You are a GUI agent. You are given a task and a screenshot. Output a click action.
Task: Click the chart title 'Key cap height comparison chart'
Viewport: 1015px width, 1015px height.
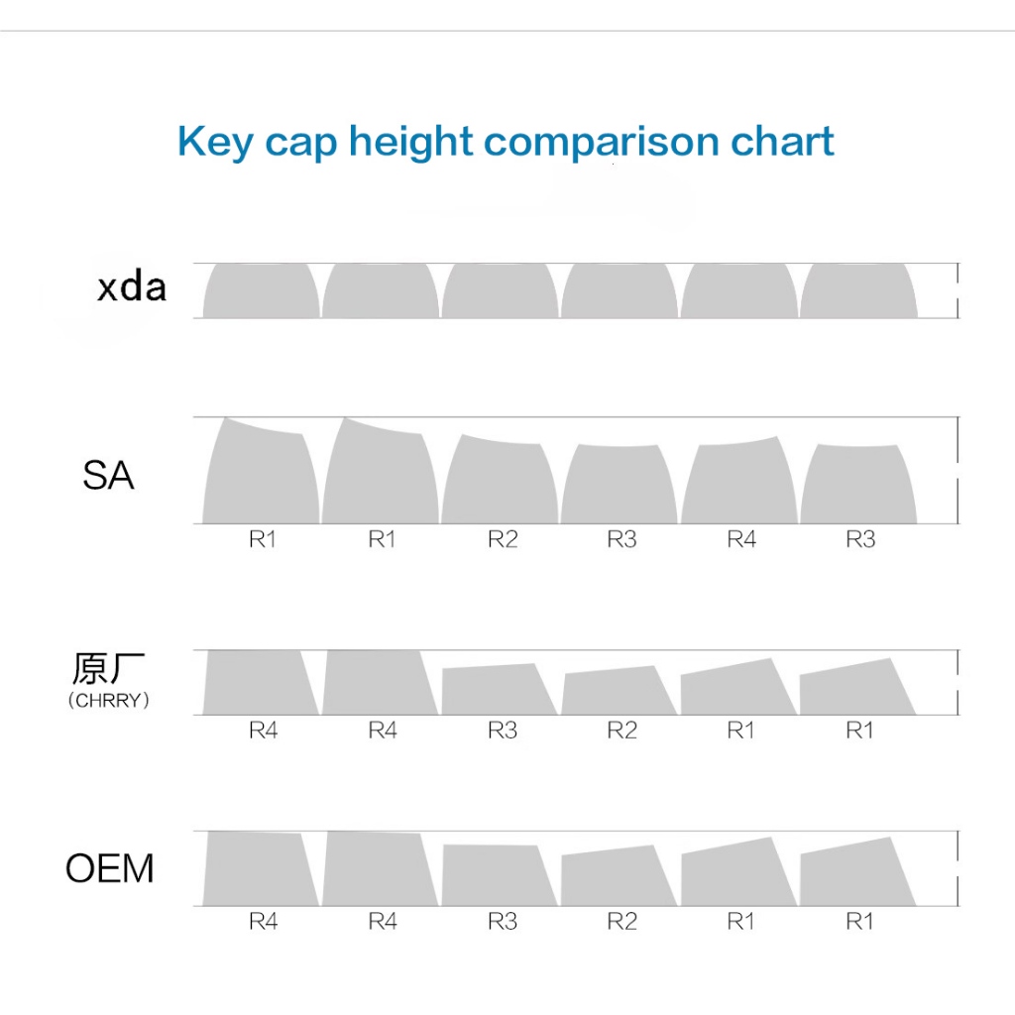click(x=506, y=142)
